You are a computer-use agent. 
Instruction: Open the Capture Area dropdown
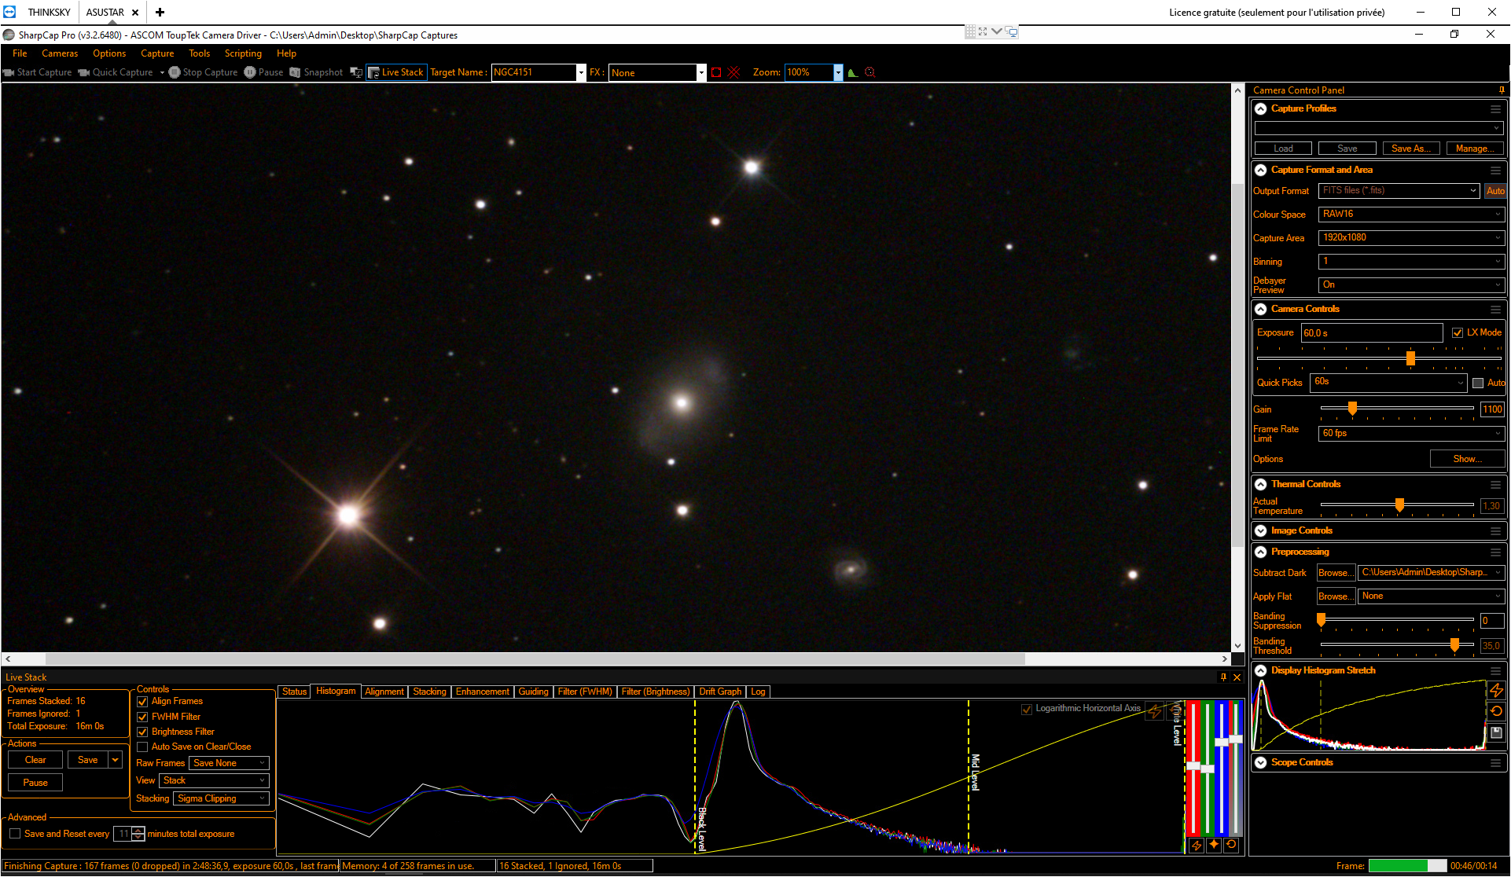(1411, 238)
